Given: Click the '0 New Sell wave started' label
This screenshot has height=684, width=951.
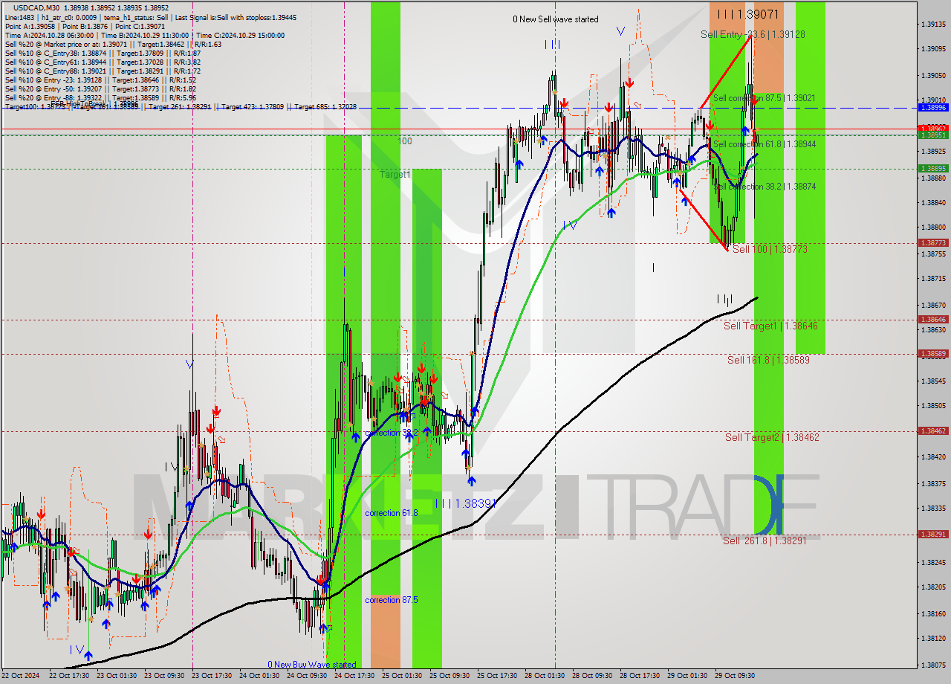Looking at the screenshot, I should (x=555, y=19).
